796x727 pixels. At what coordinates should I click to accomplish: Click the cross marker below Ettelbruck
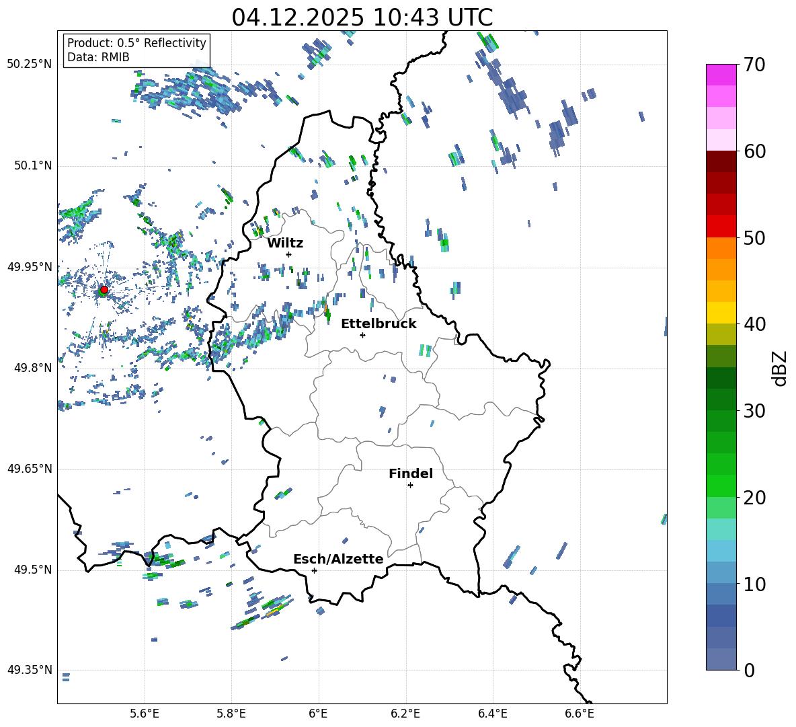pos(362,335)
